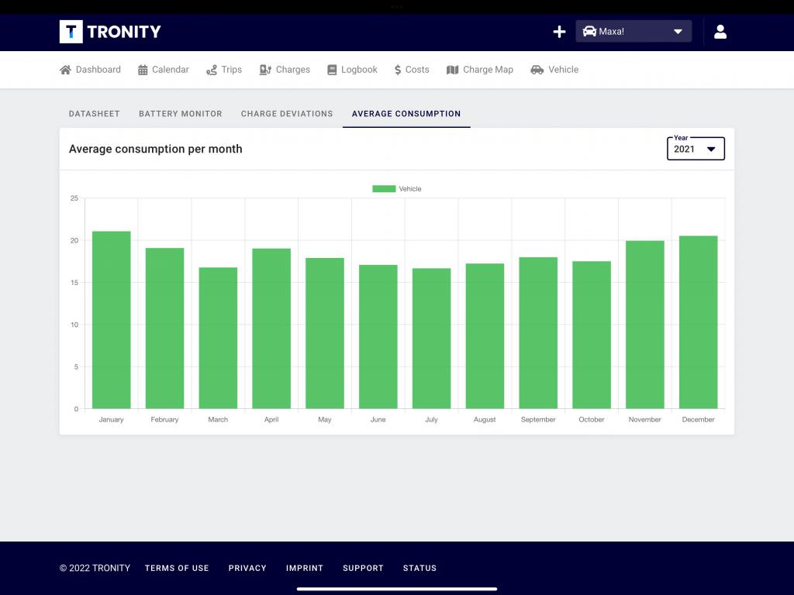The image size is (794, 595).
Task: Open the Support link
Action: (363, 568)
